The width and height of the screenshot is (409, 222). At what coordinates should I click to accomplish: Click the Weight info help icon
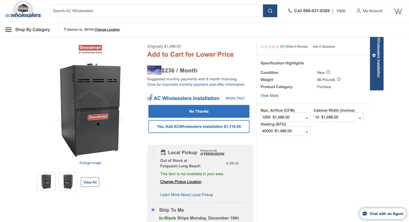(339, 80)
